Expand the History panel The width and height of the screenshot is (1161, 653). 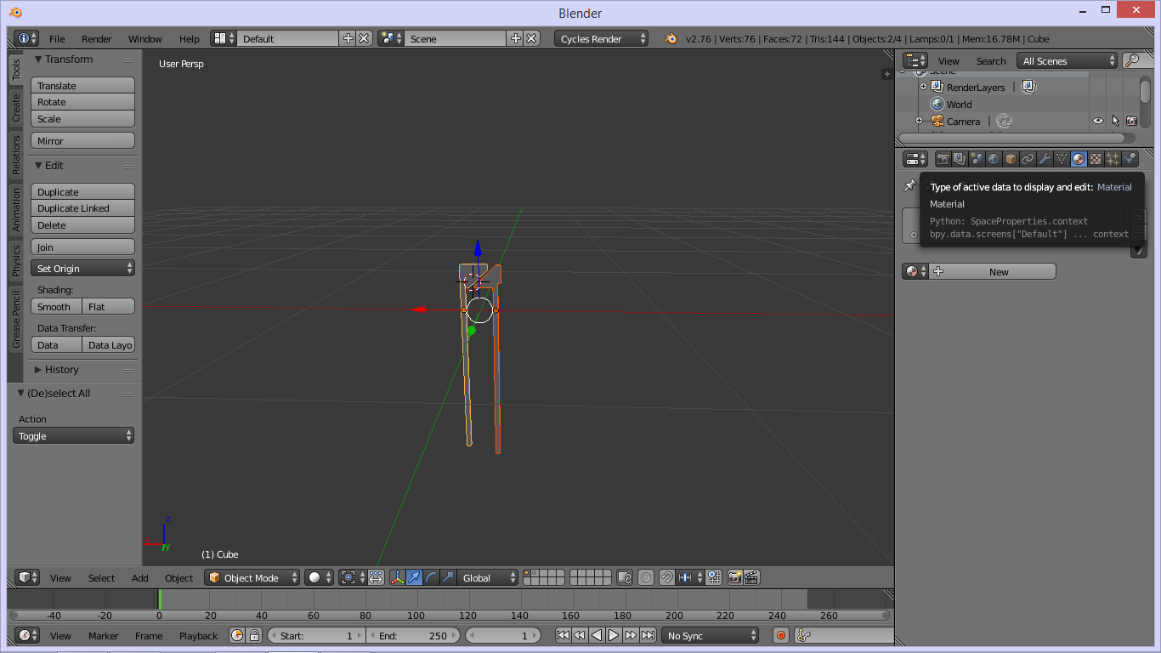(62, 370)
